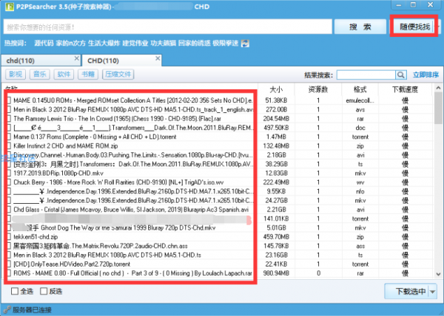Filter results by 影视
Viewport: 444px width, 316px height.
tap(16, 75)
